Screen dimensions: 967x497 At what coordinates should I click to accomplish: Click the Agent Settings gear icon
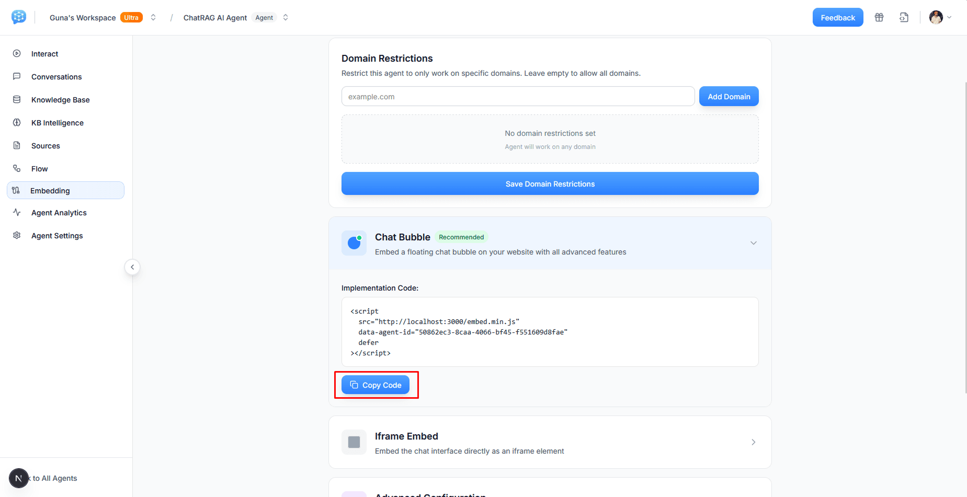[17, 235]
